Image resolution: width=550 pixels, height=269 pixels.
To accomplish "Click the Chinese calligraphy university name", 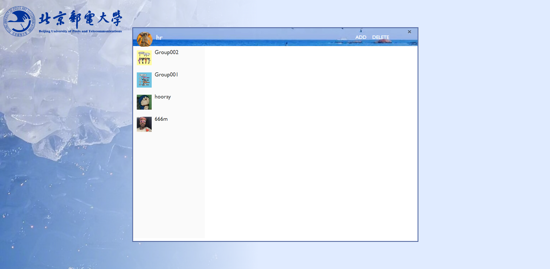I will tap(80, 19).
